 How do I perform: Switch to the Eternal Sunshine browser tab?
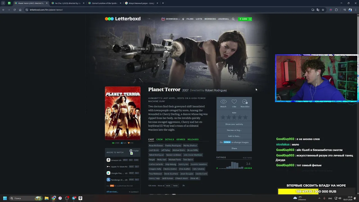coord(105,3)
